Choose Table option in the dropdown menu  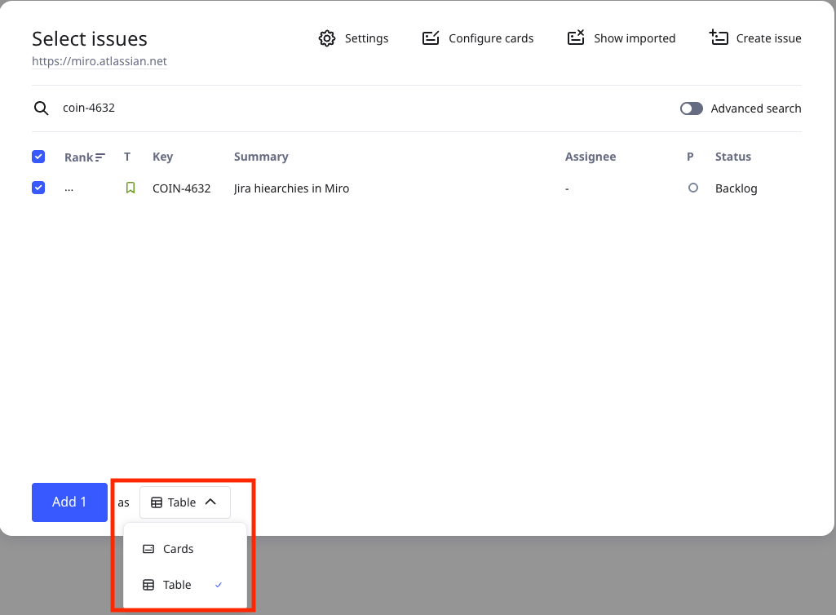pos(177,585)
